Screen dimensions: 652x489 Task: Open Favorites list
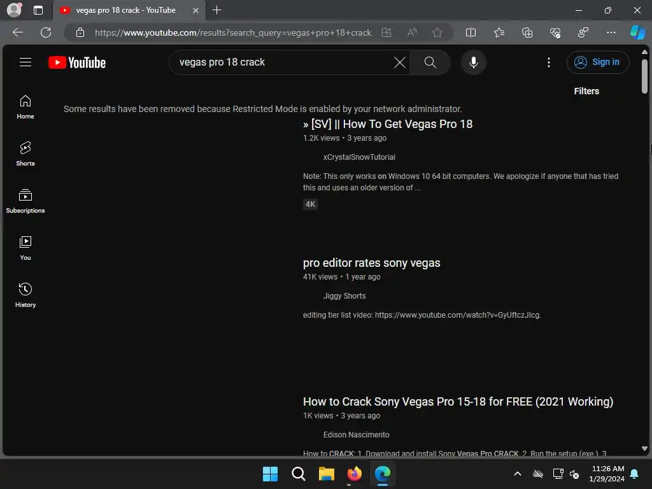(499, 32)
